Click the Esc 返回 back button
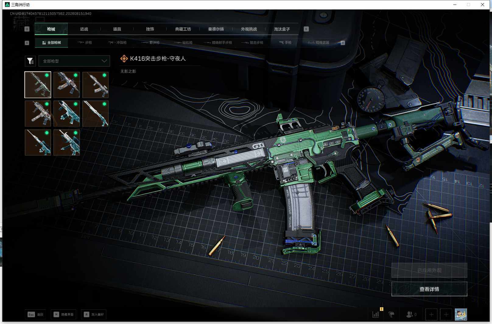492x324 pixels. click(35, 314)
